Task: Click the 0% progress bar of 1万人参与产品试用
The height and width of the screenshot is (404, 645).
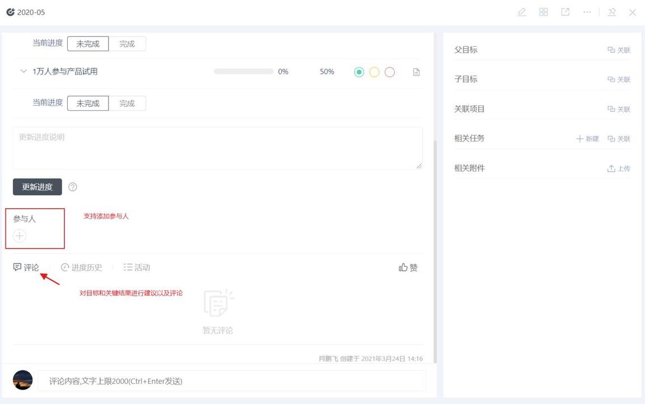Action: point(244,72)
